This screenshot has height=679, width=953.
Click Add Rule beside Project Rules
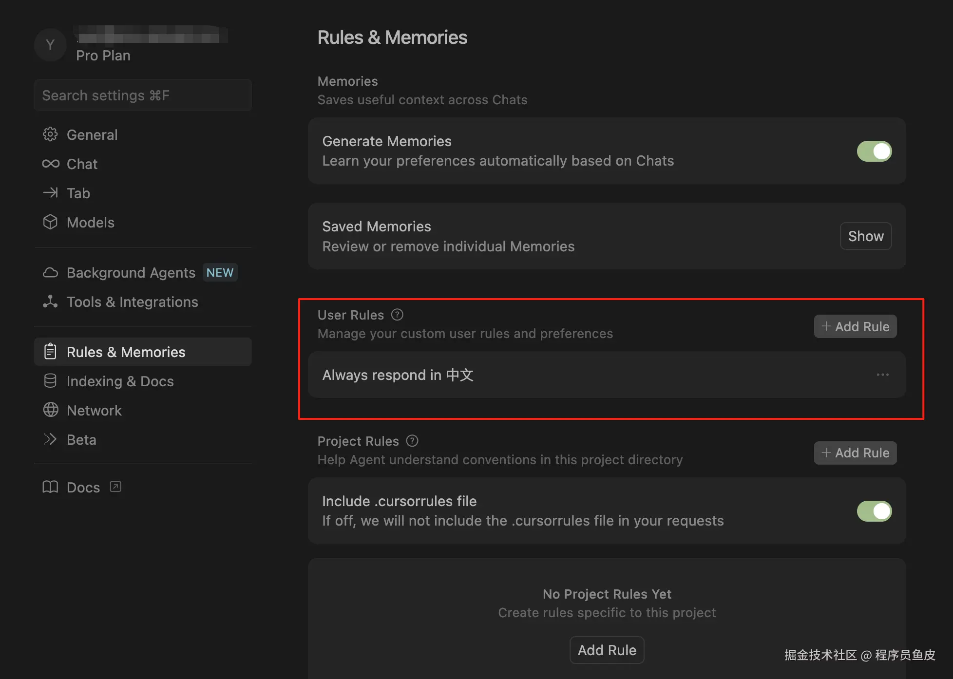coord(855,453)
